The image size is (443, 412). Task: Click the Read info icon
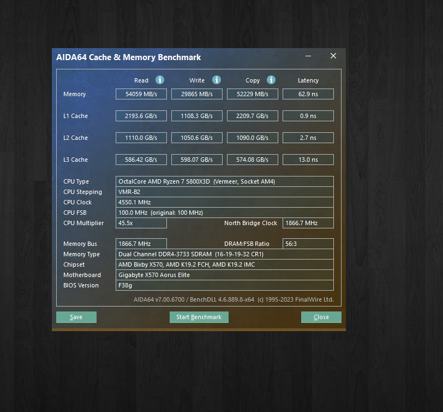pyautogui.click(x=160, y=80)
